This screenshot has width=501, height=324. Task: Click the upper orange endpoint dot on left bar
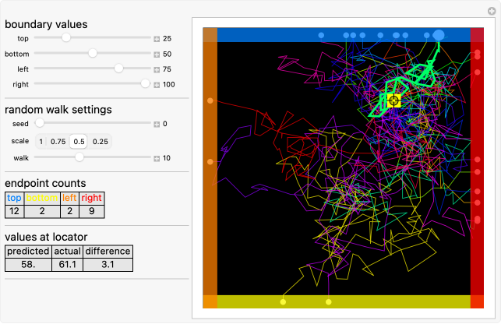point(210,100)
